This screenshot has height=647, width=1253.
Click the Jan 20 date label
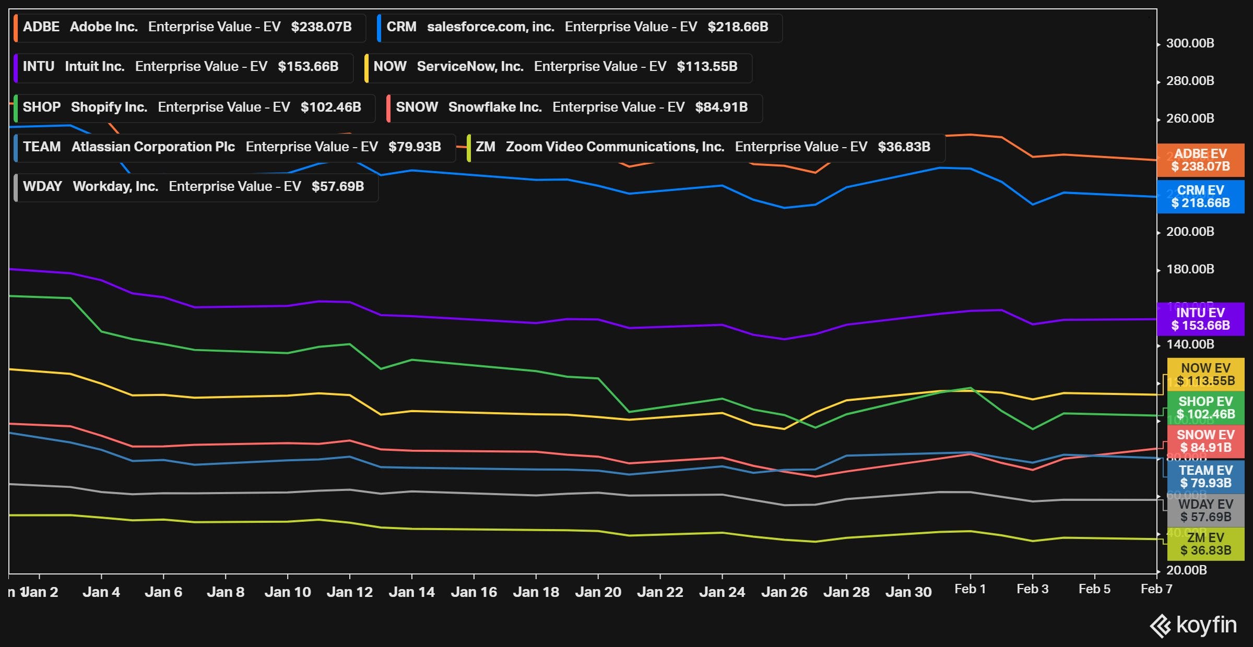pyautogui.click(x=598, y=592)
